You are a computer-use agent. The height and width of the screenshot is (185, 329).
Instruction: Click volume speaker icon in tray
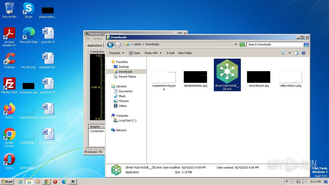[292, 182]
